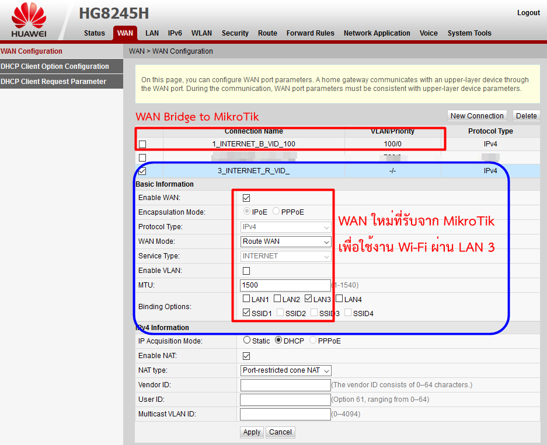Check the SSID4 binding option

[348, 313]
